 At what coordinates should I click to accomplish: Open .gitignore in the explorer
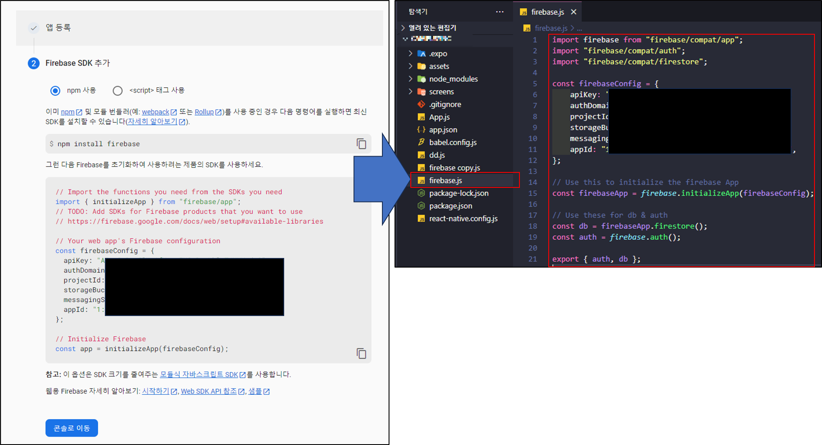click(x=445, y=104)
